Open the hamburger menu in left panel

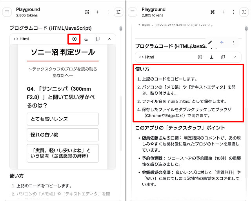(7, 12)
